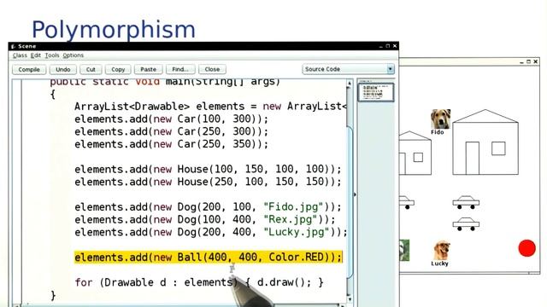Click the Paste button
The image size is (547, 307).
click(x=148, y=69)
